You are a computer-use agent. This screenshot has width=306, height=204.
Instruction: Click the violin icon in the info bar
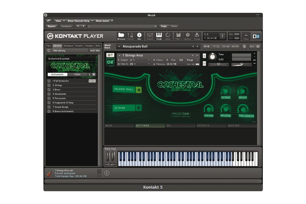pyautogui.click(x=49, y=173)
